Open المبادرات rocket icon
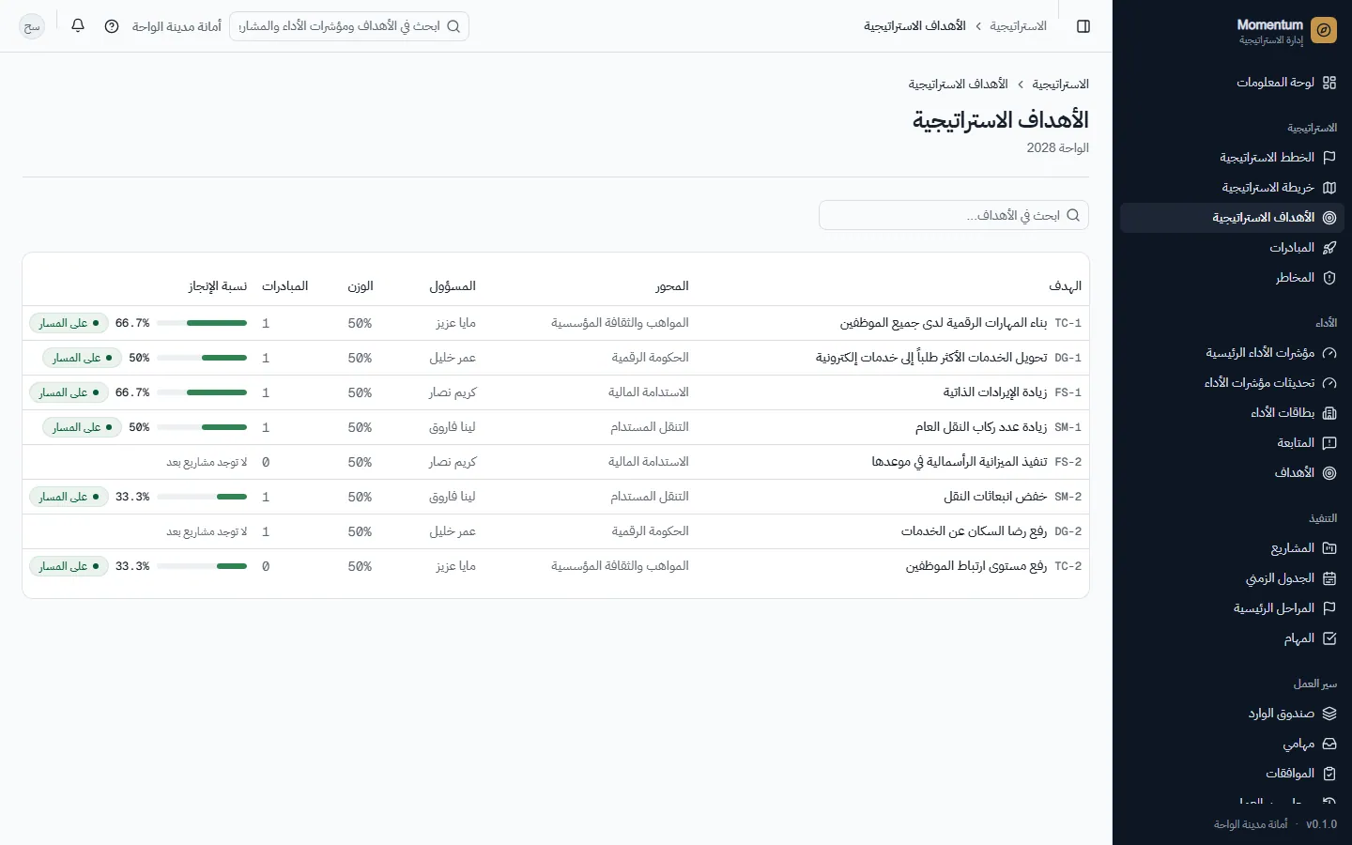The width and height of the screenshot is (1352, 845). coord(1329,248)
